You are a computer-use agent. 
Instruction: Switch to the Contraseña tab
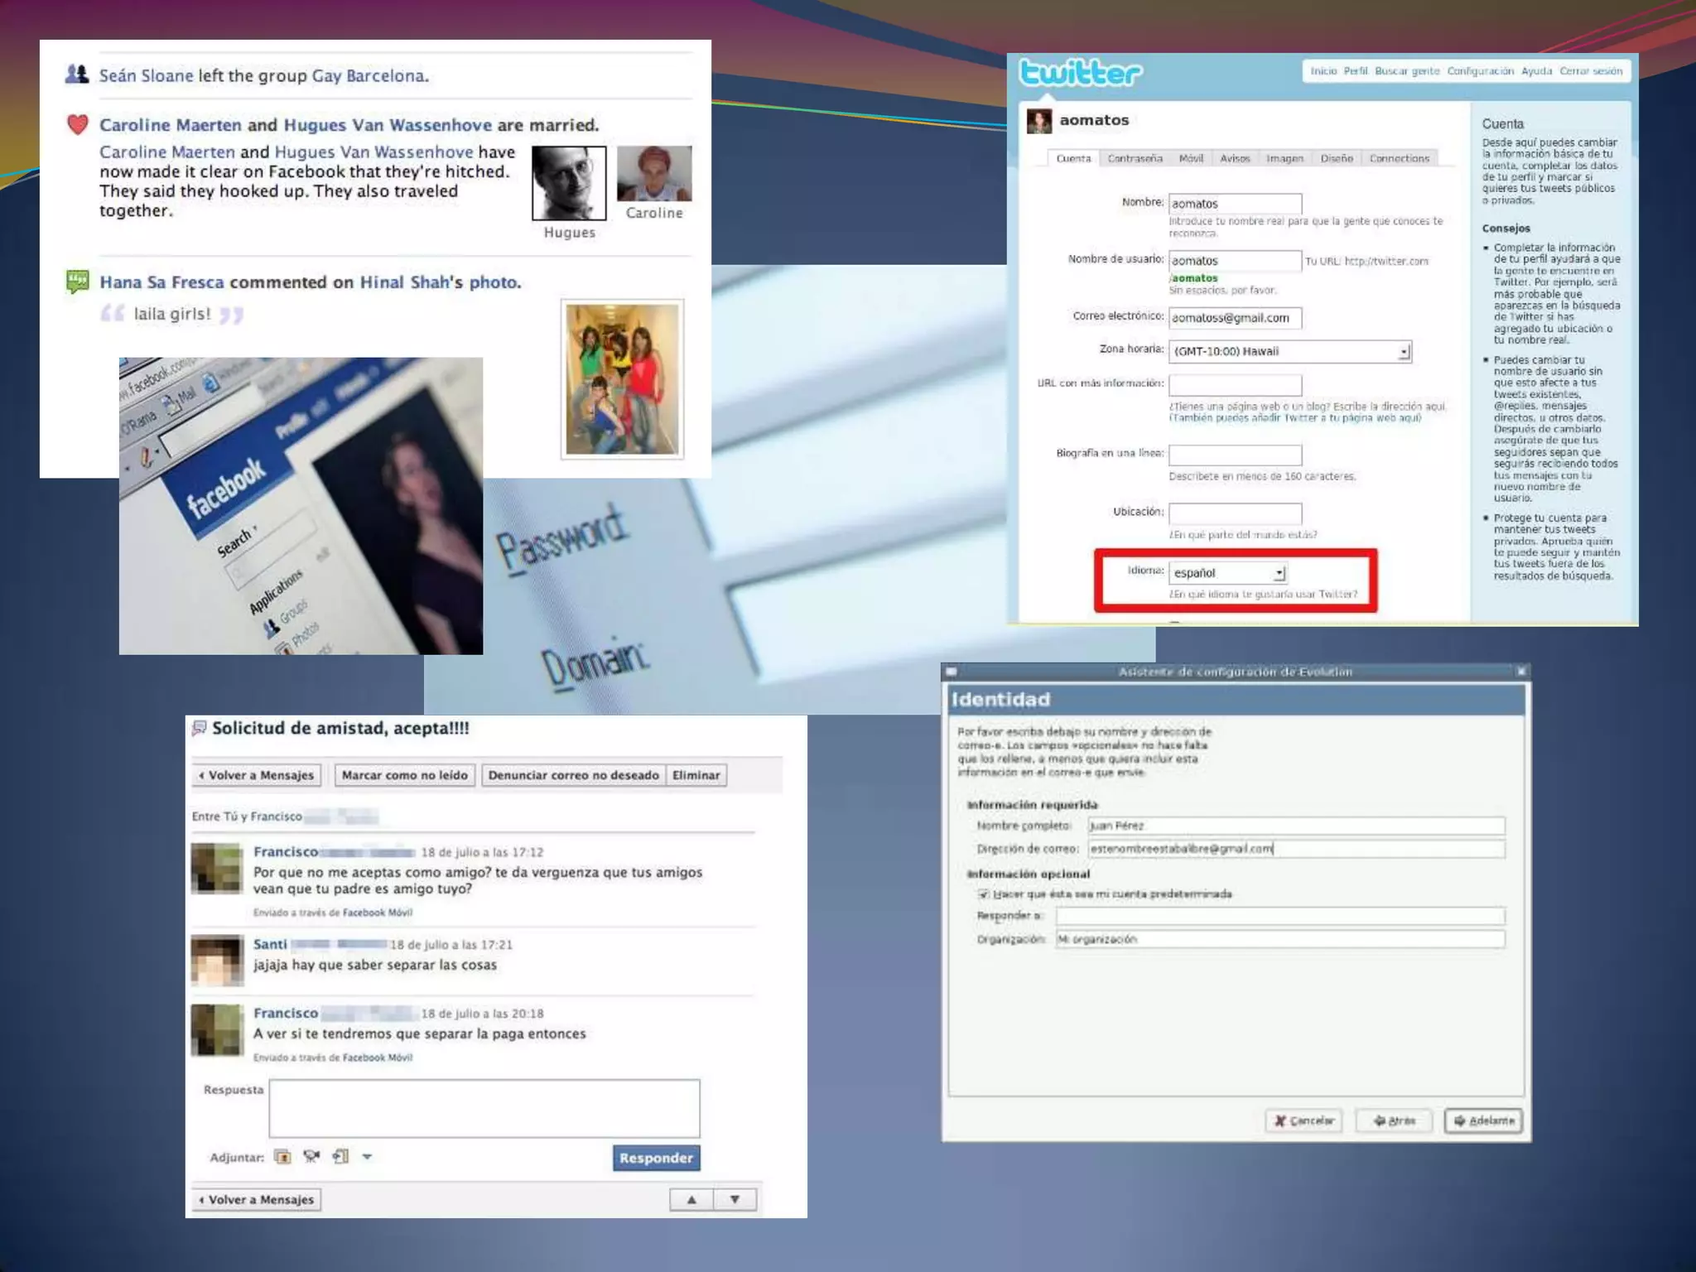pyautogui.click(x=1135, y=158)
